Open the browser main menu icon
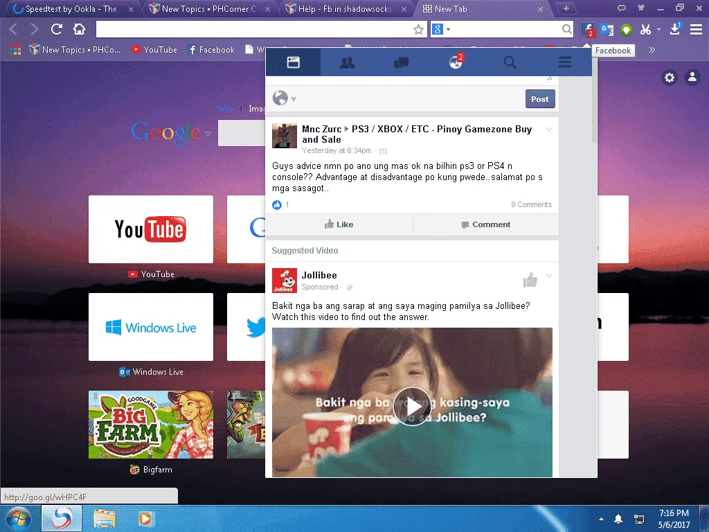 coord(696,29)
